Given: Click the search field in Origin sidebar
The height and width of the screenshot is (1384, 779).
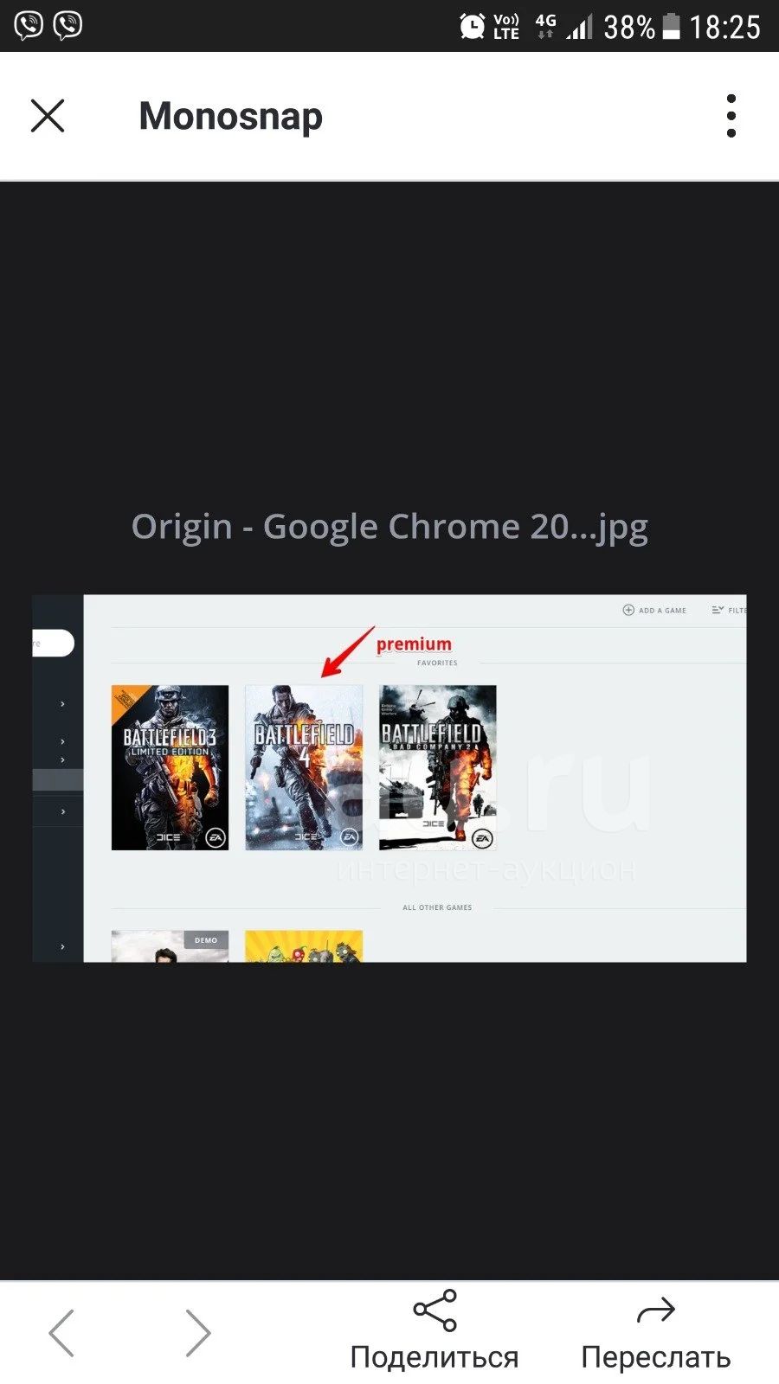Looking at the screenshot, I should coord(53,643).
